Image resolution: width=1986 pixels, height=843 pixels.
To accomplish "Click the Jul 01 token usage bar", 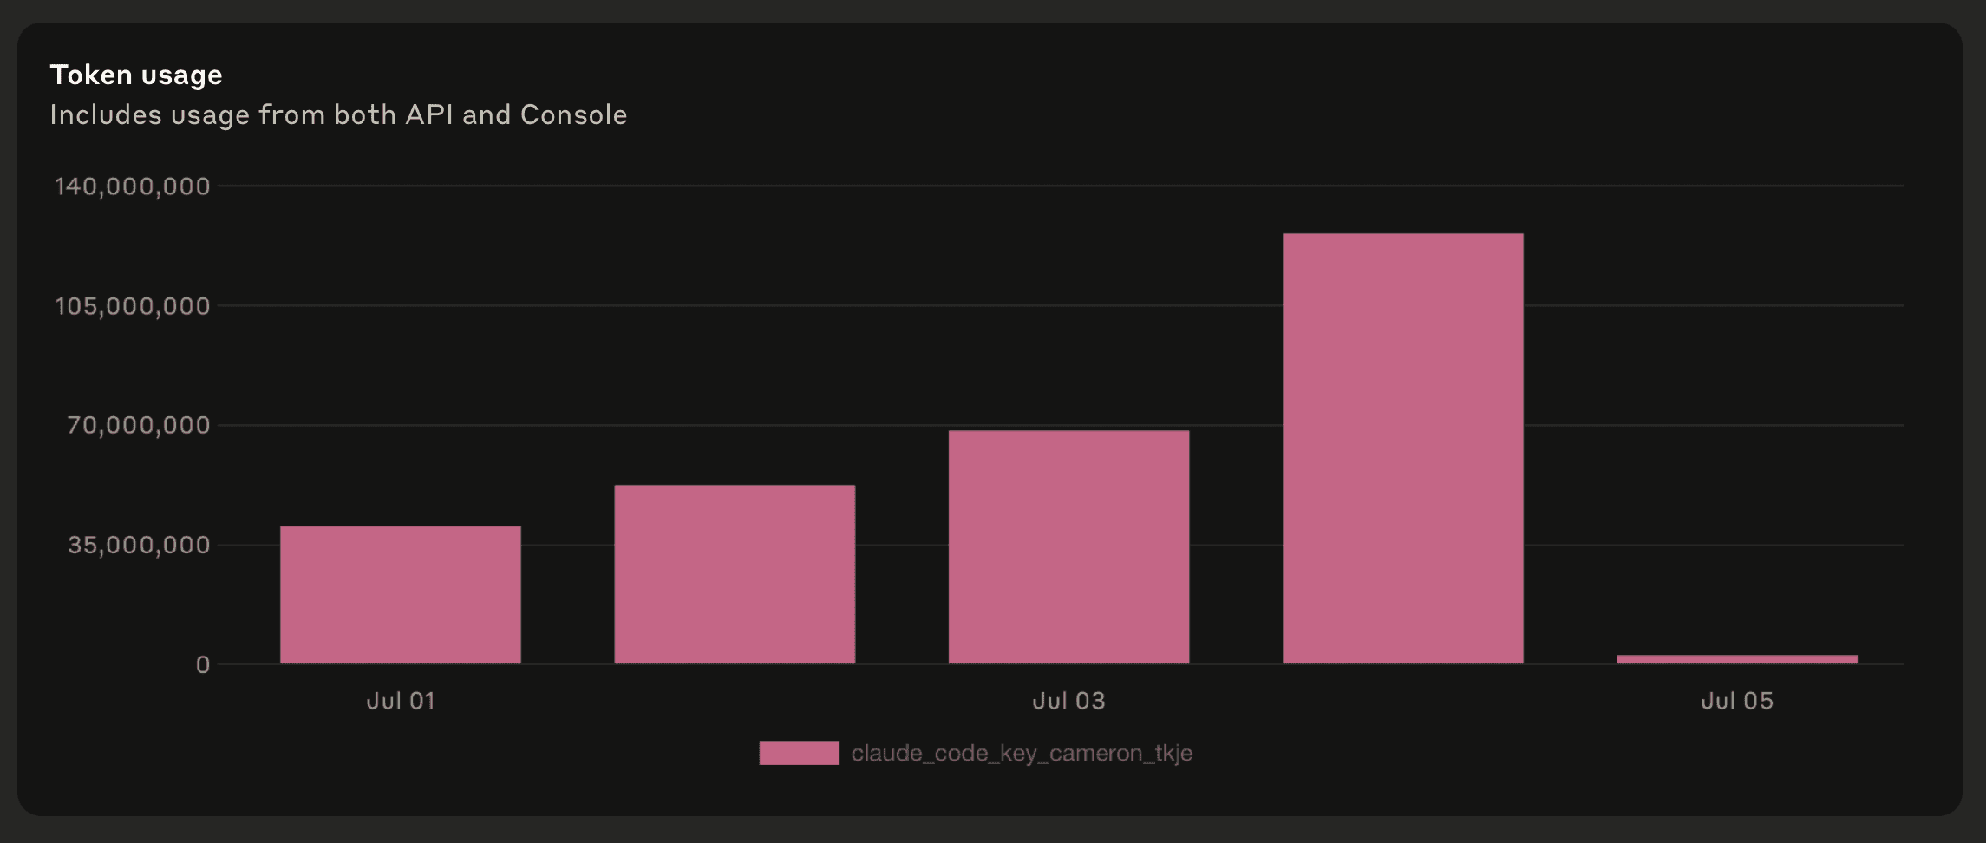I will pyautogui.click(x=400, y=595).
